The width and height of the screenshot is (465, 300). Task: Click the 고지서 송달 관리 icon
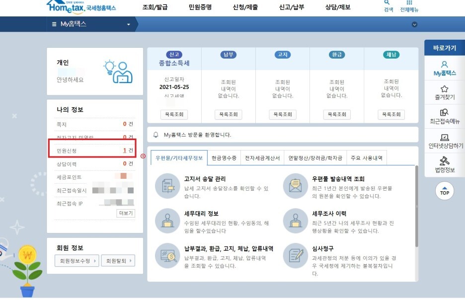167,186
